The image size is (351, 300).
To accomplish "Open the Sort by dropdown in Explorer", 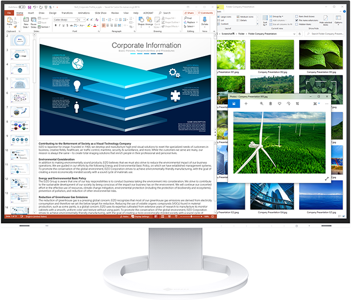I will (265, 21).
